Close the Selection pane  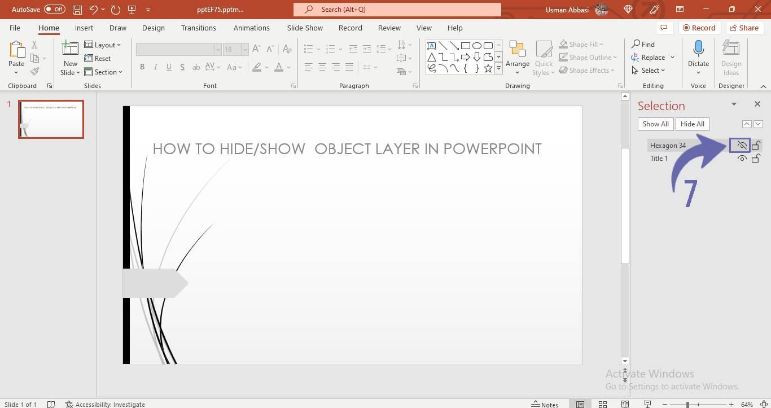tap(757, 104)
